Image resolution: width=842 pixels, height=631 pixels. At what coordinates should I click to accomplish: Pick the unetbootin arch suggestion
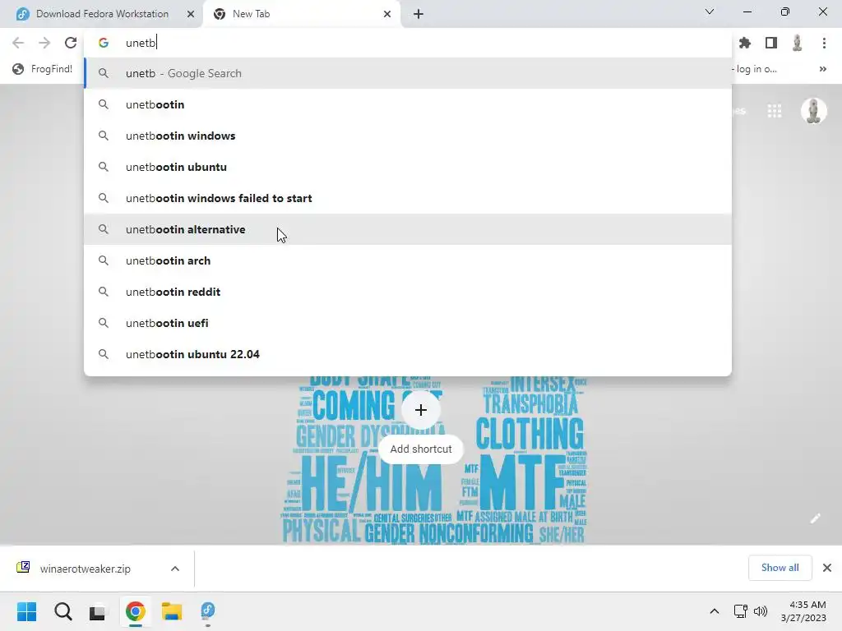408,260
